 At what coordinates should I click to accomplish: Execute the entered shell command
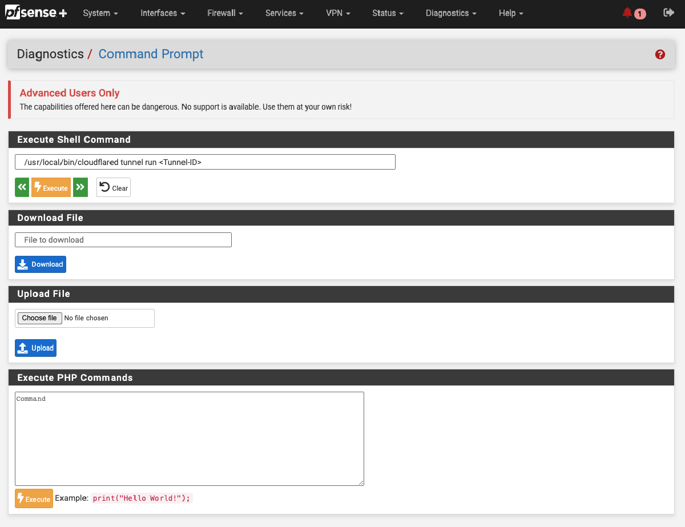[x=51, y=188]
